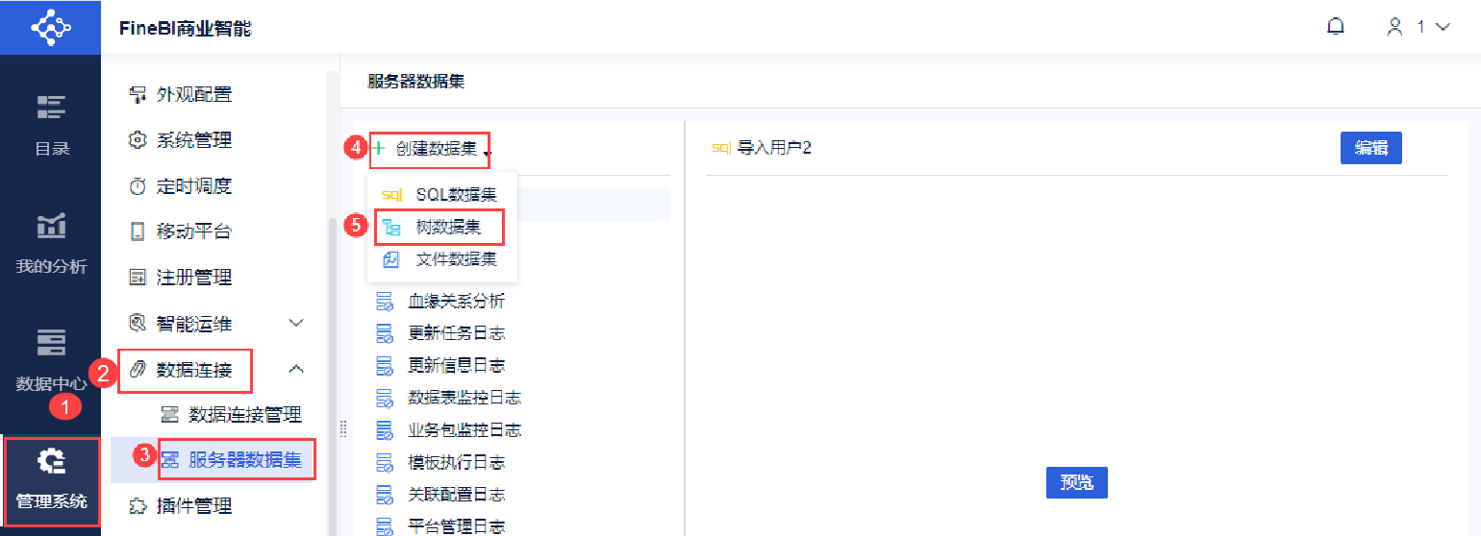Image resolution: width=1481 pixels, height=536 pixels.
Task: Collapse the 数据连接 menu chevron
Action: point(296,369)
